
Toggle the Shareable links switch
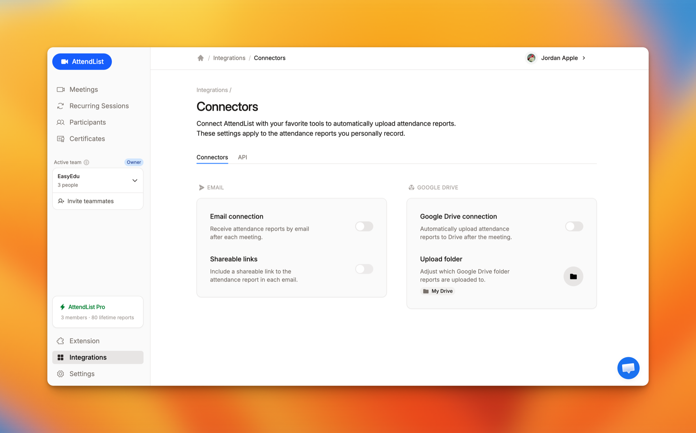364,269
